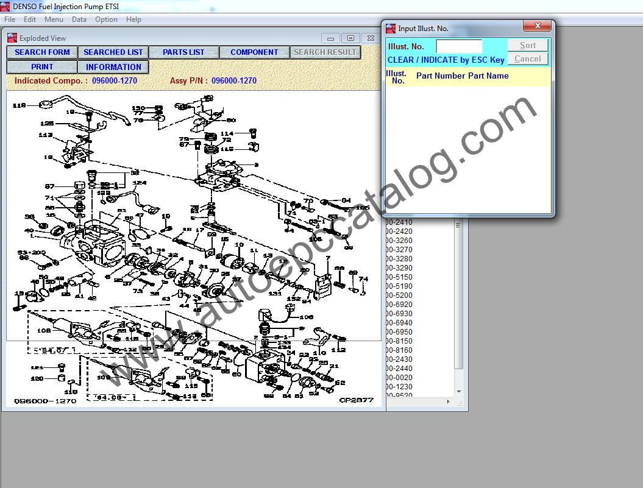Show the PARTS LIST
Image resolution: width=643 pixels, height=488 pixels.
point(184,52)
